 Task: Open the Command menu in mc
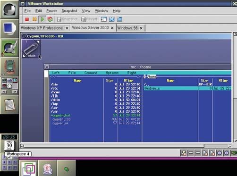(91, 73)
